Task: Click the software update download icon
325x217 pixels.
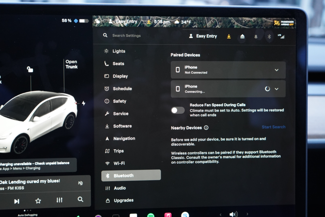Action: (x=229, y=36)
